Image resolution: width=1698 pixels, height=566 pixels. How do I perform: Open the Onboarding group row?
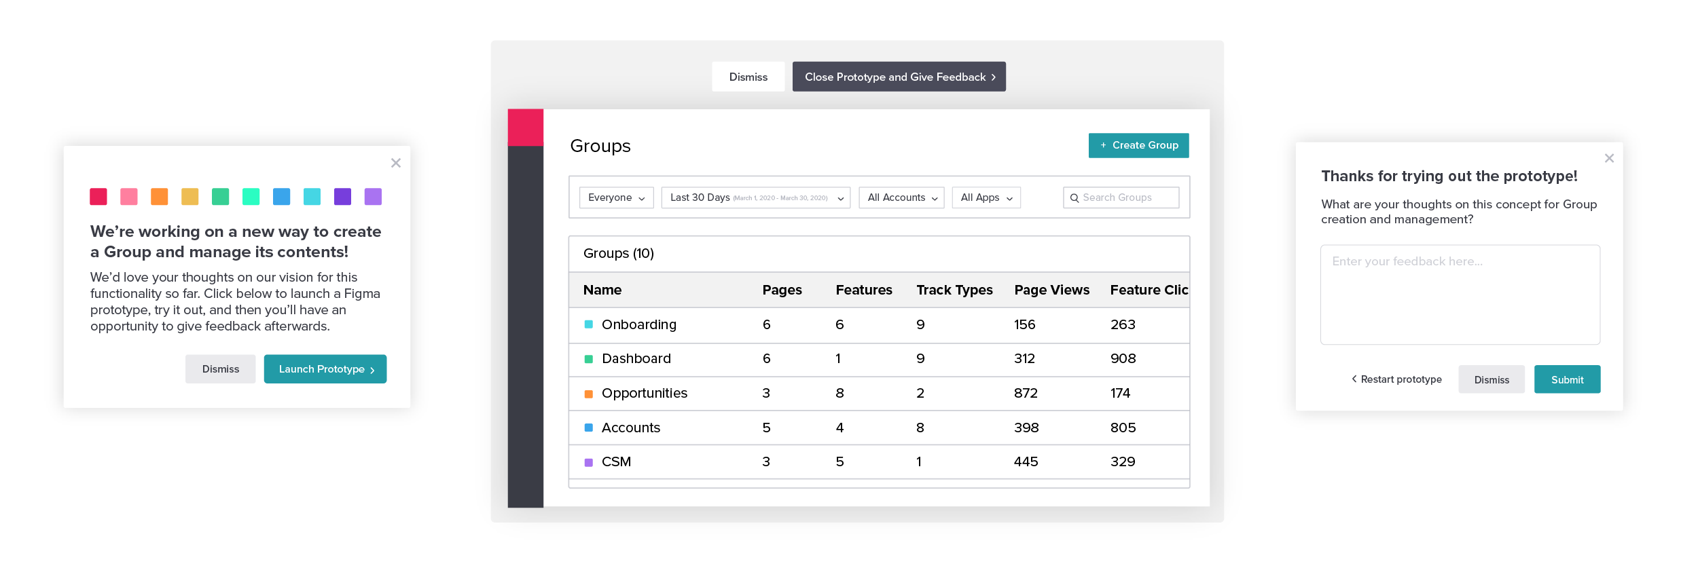click(x=880, y=325)
